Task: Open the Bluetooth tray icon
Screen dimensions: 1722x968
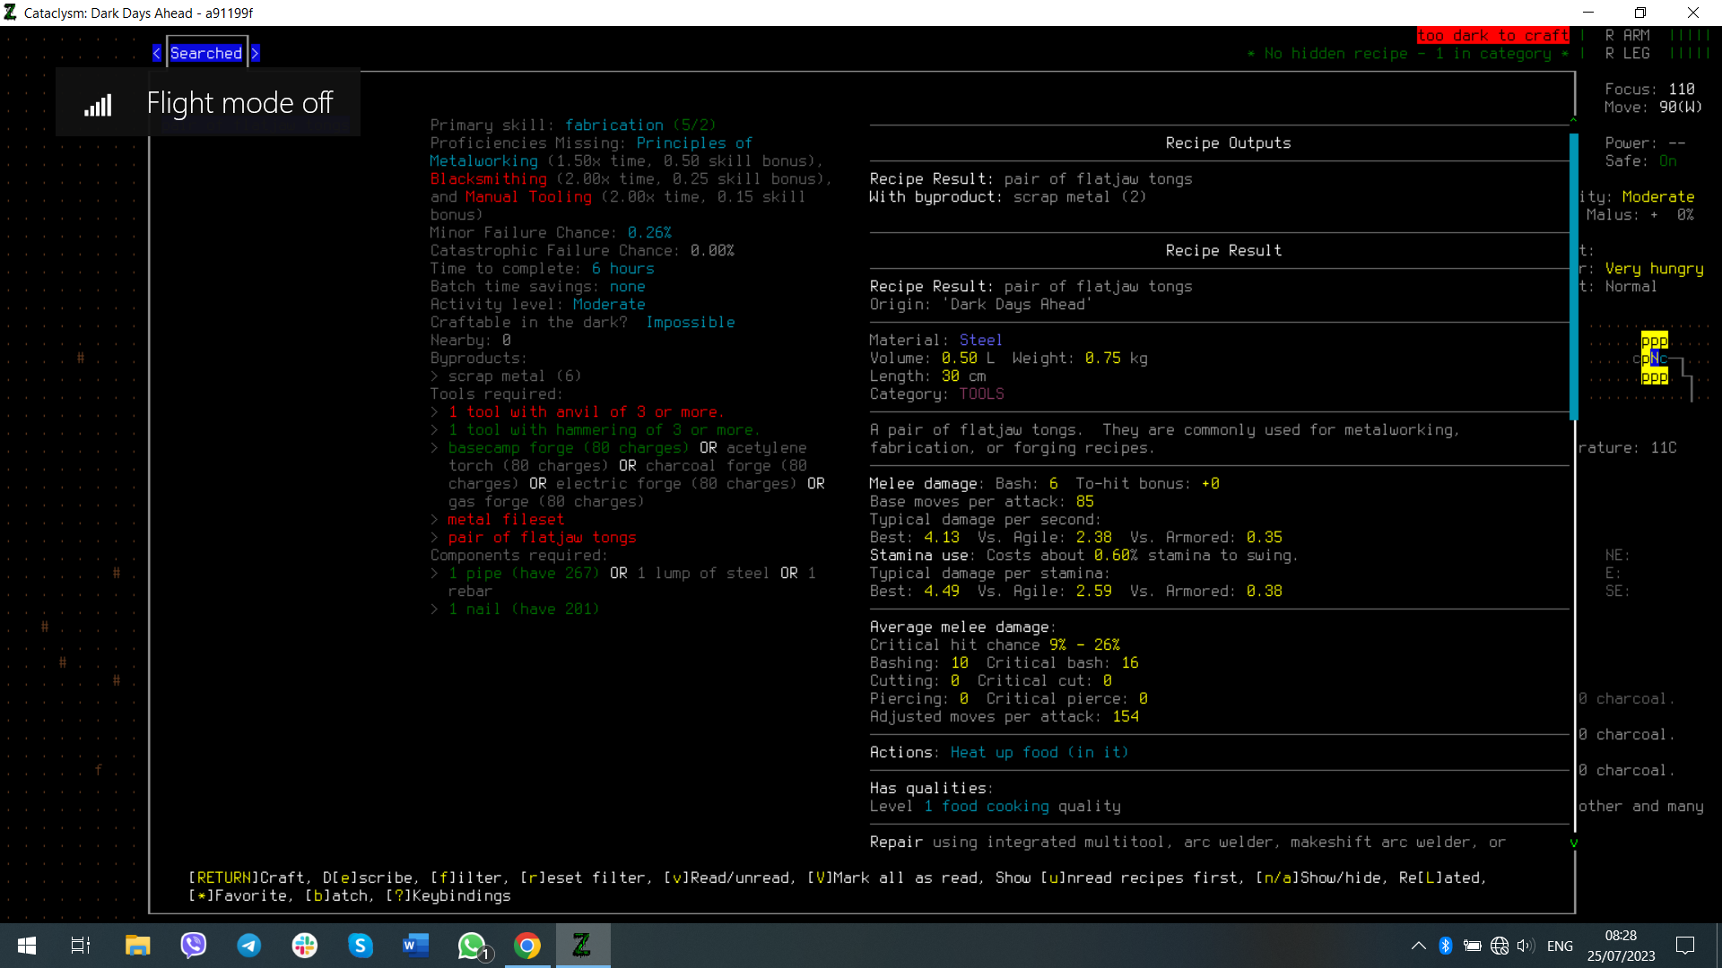Action: tap(1445, 946)
